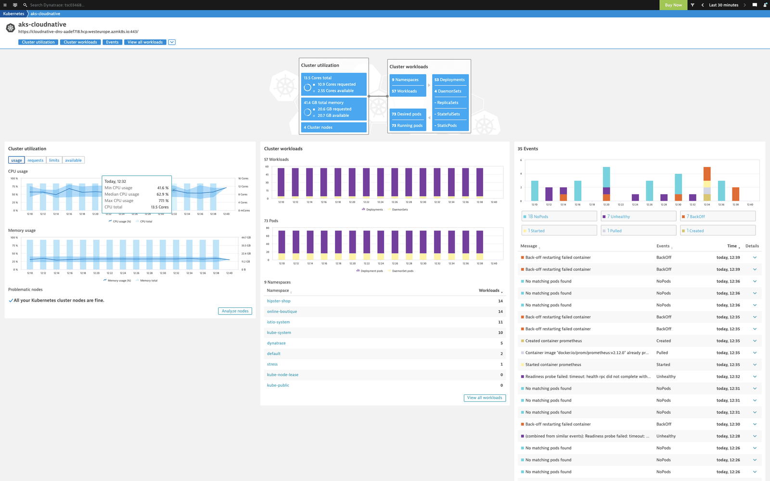Click the green Buy Now button
This screenshot has width=770, height=481.
click(673, 5)
